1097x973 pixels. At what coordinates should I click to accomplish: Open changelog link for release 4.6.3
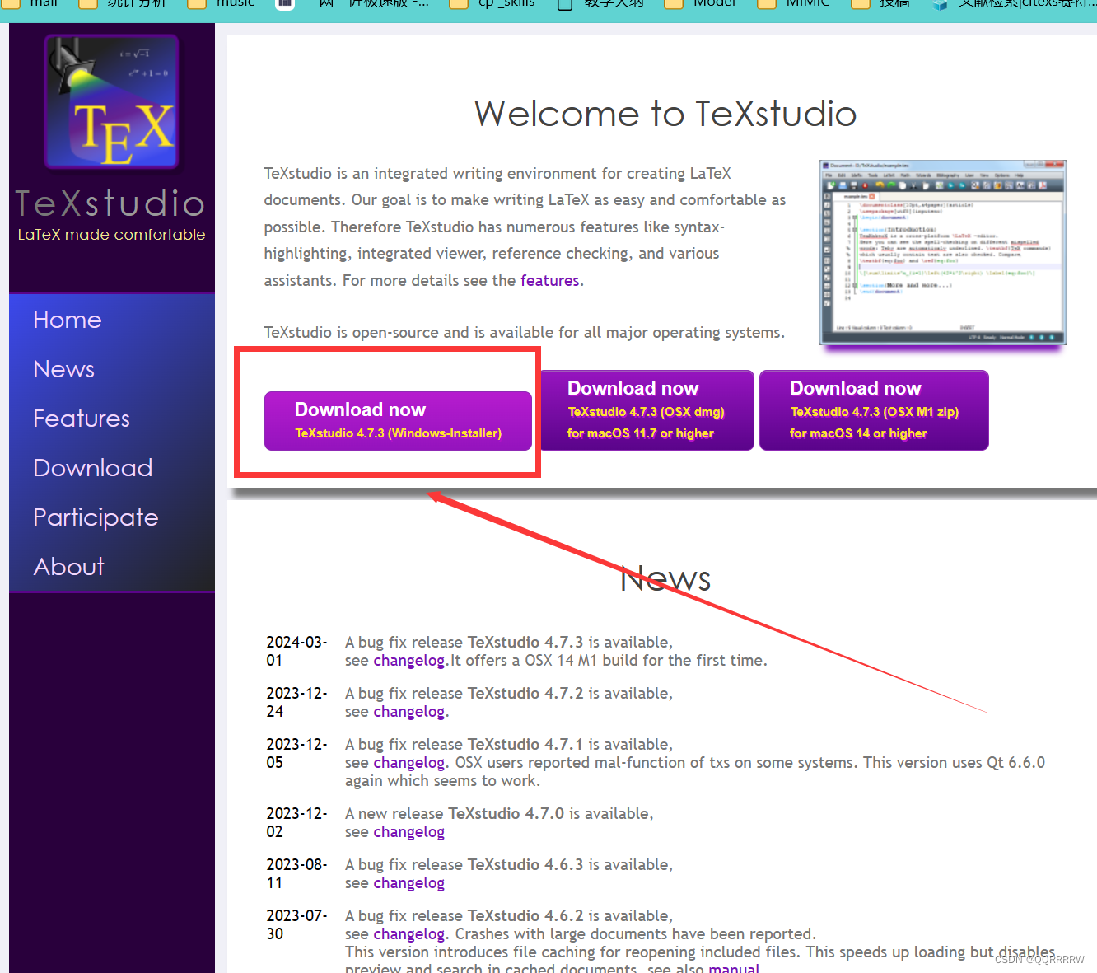(409, 883)
